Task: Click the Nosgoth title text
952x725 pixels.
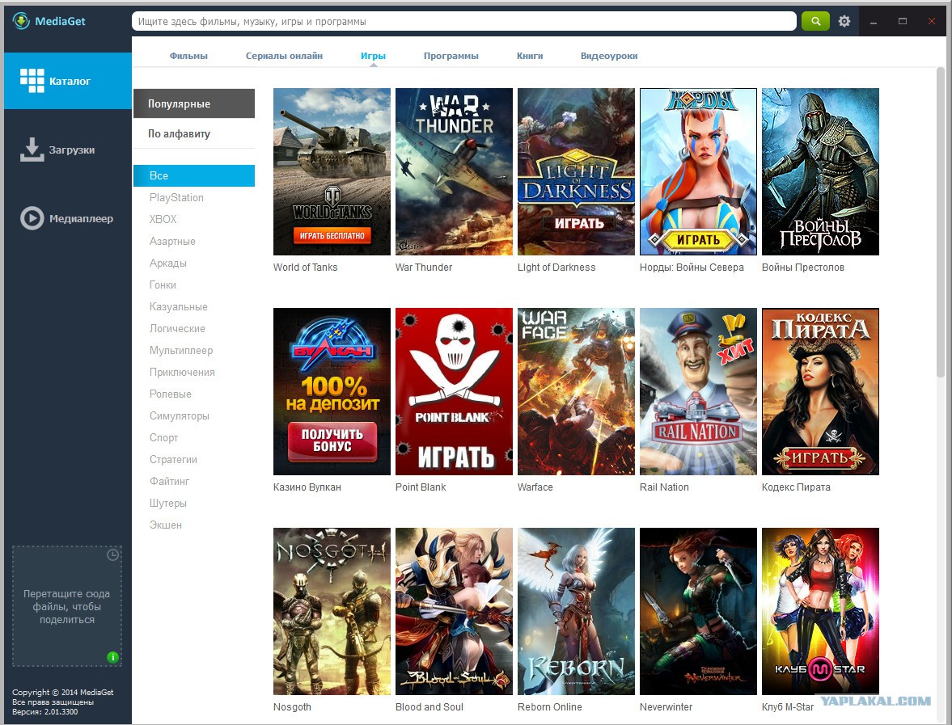Action: 292,707
